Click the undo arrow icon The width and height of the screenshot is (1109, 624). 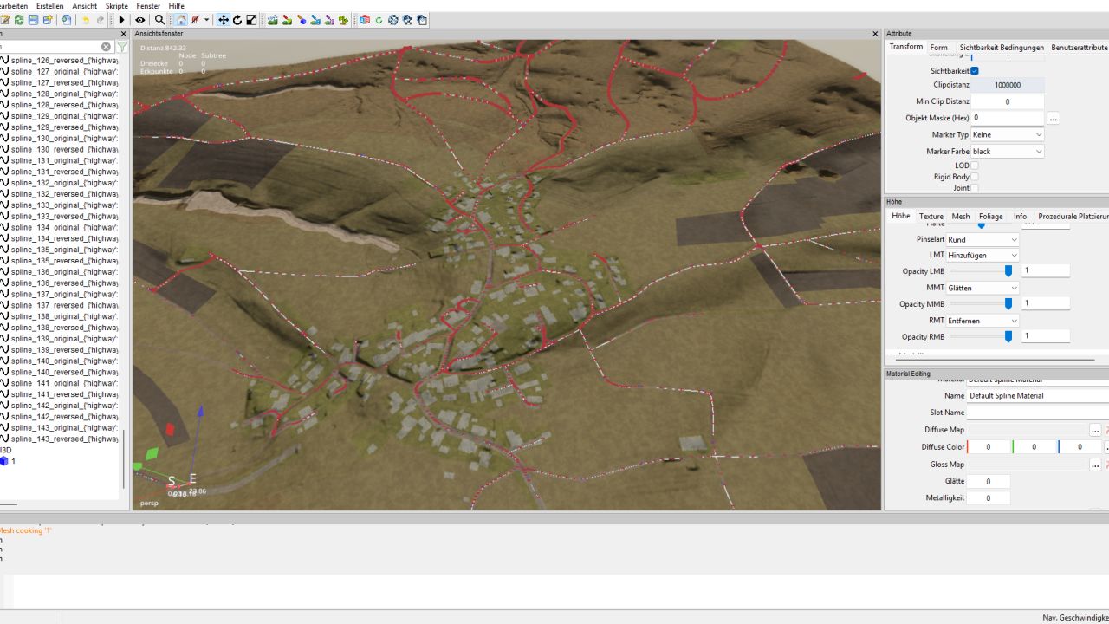pos(85,20)
